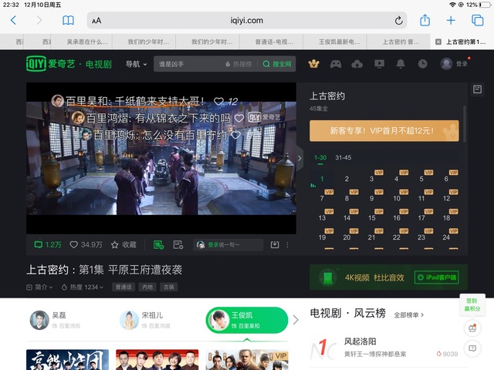Screen dimensions: 494x370
Task: Like the 百里昊和 bullet comment heart
Action: tap(219, 101)
